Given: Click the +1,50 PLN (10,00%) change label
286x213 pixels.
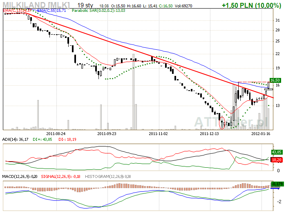Looking at the screenshot, I should tap(252, 5).
